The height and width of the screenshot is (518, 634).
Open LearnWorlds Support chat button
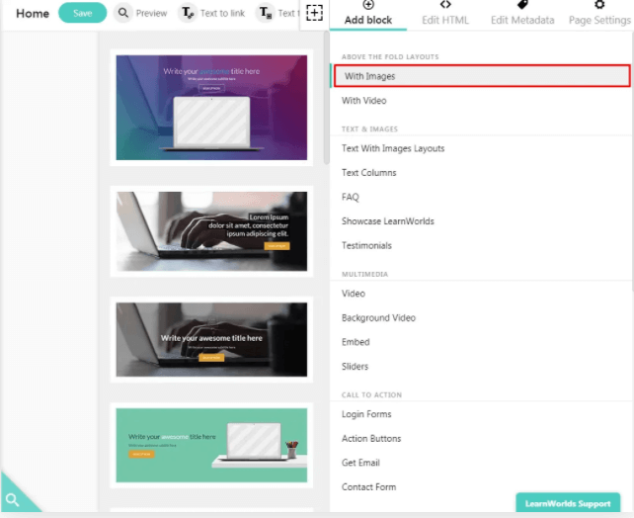click(x=568, y=503)
